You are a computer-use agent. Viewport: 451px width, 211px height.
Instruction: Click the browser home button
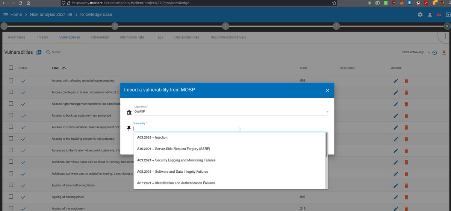29,3
